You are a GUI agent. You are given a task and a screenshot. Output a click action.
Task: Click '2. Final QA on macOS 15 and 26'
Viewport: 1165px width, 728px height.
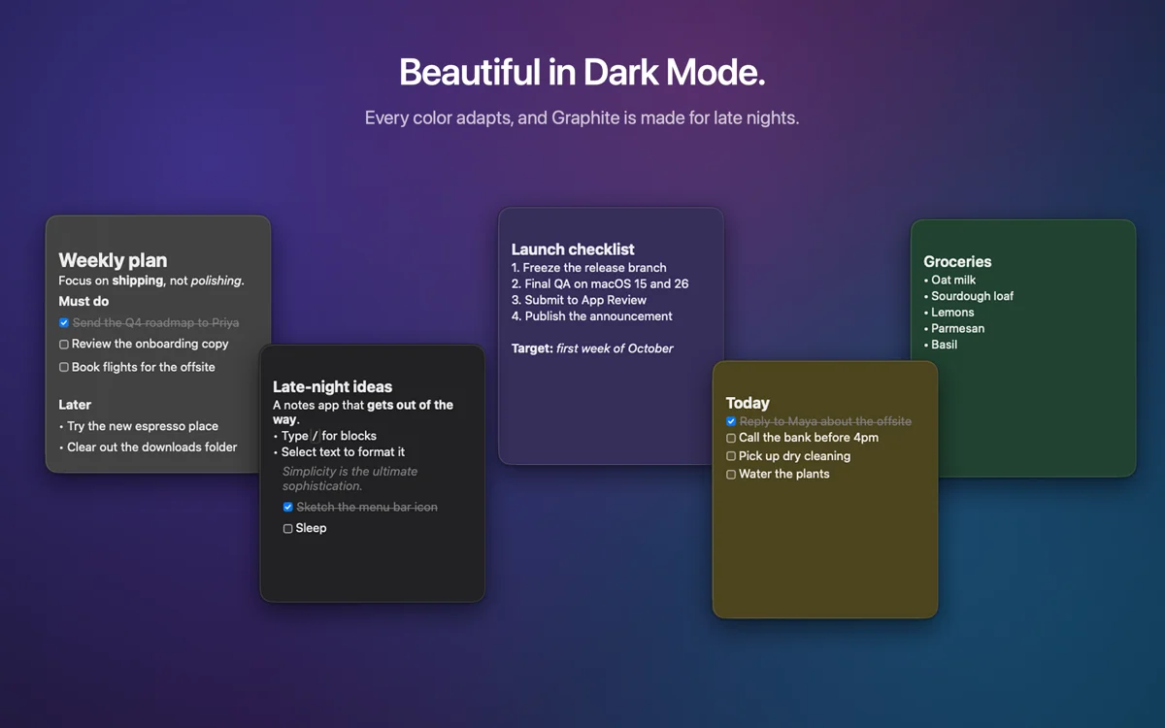600,283
